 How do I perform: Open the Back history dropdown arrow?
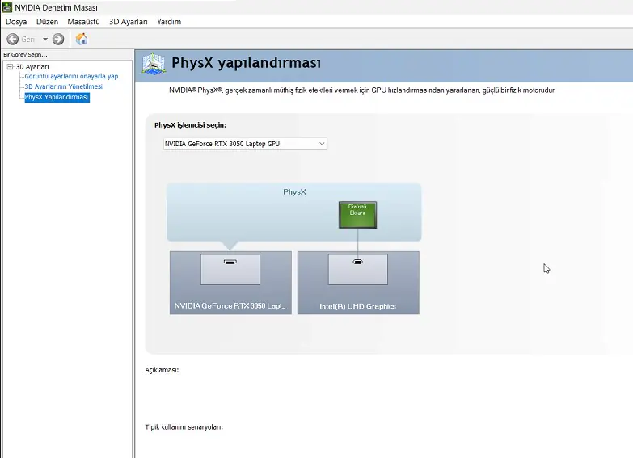click(x=45, y=39)
